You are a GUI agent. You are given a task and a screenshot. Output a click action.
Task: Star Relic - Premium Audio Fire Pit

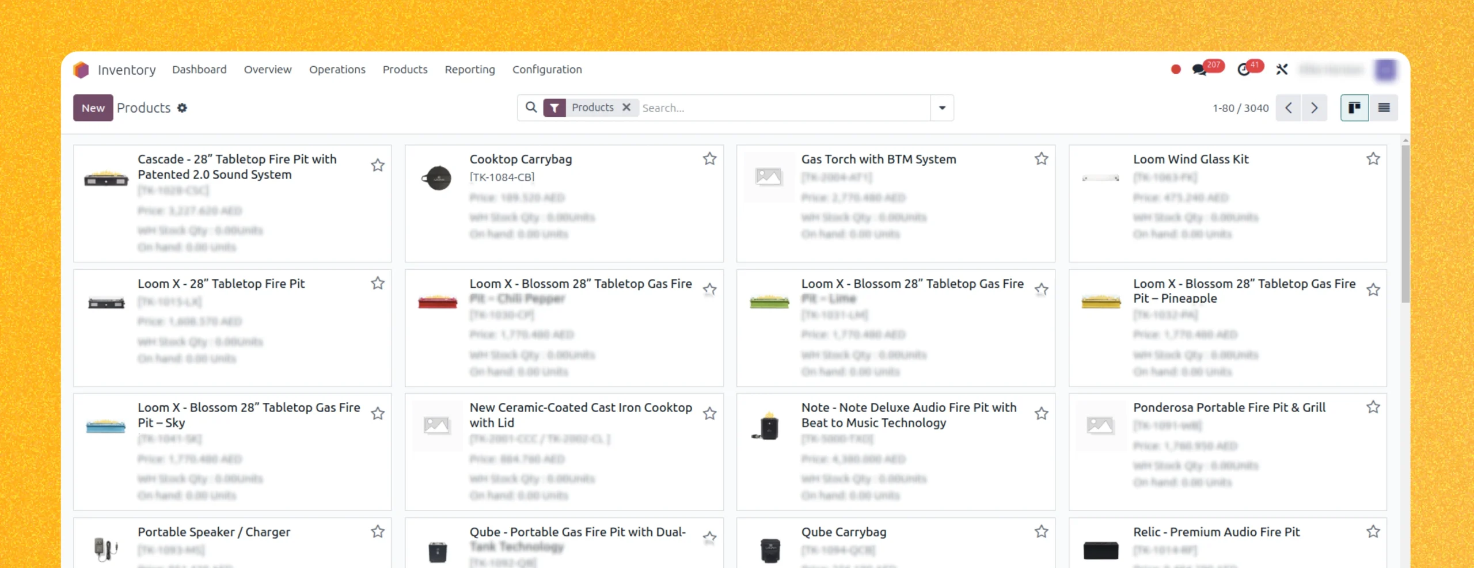1373,531
